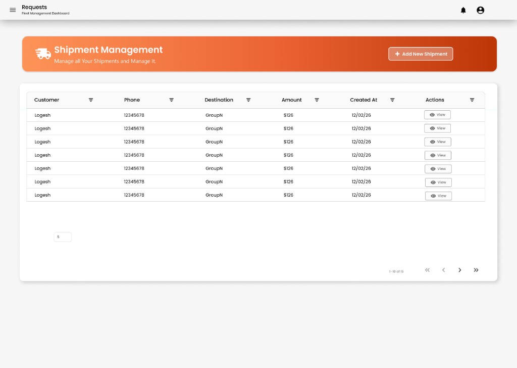Go to the previous page
This screenshot has height=368, width=517.
tap(443, 270)
